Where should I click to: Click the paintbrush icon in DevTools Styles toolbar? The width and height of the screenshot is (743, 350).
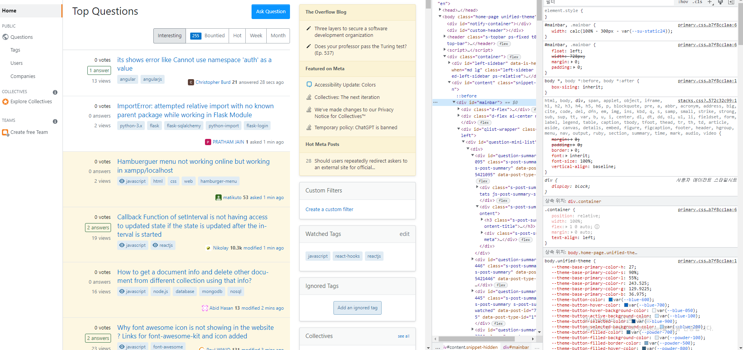pos(720,2)
